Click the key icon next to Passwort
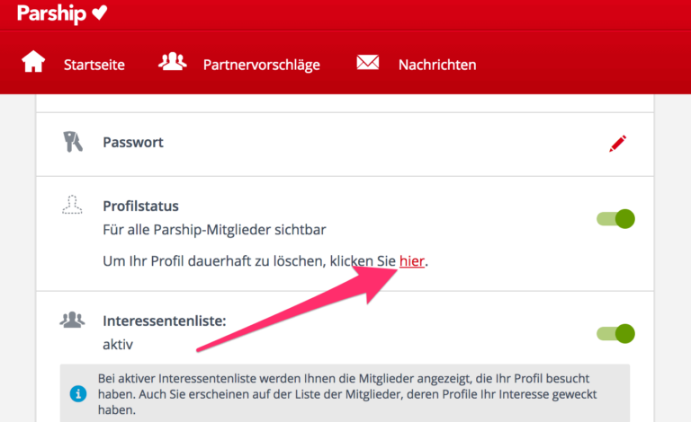Screen dimensions: 691x422 pos(73,142)
